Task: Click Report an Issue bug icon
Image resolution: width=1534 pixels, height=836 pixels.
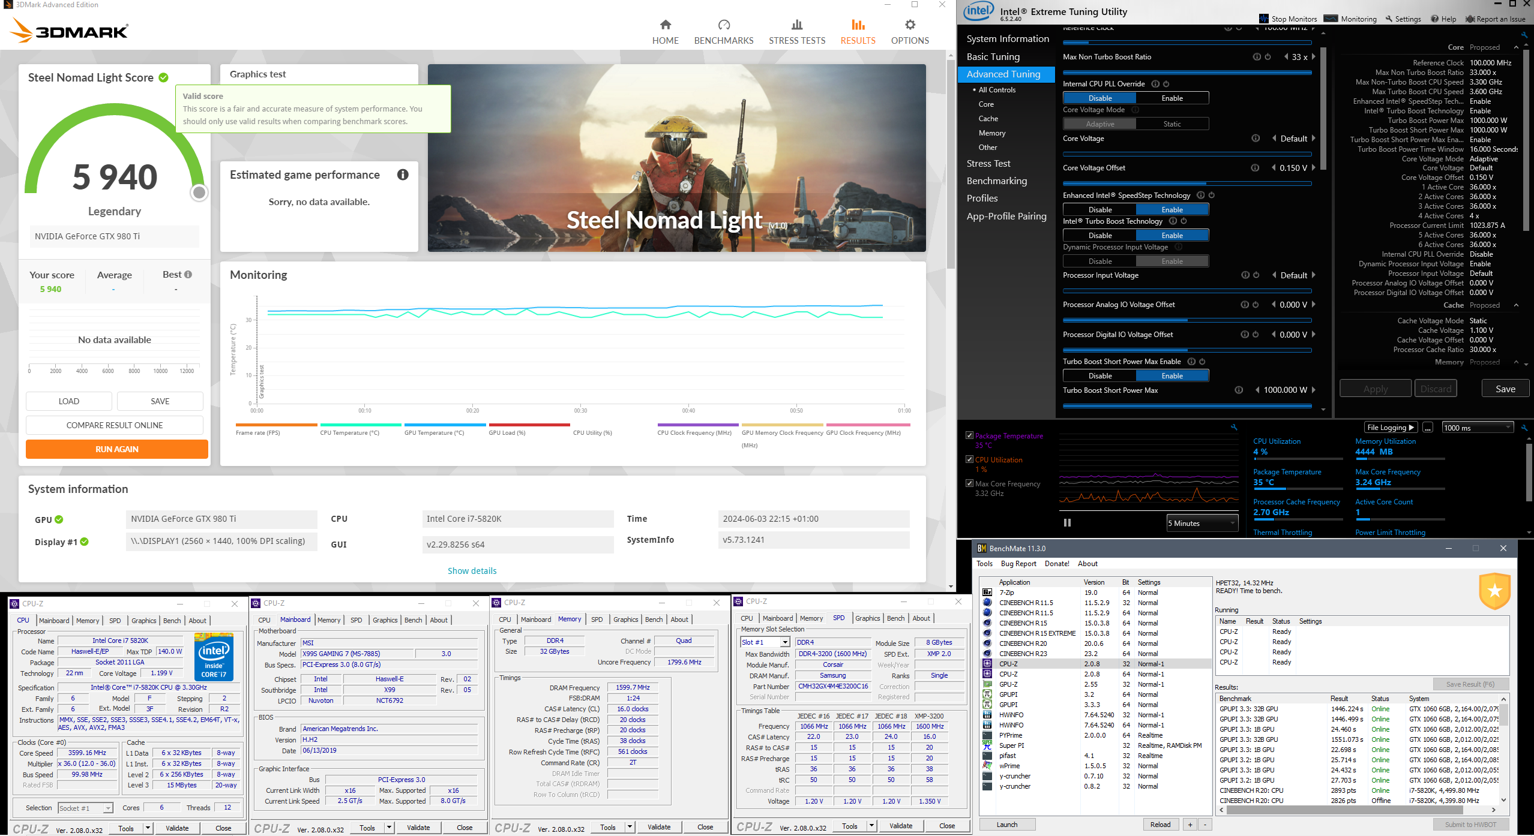Action: tap(1470, 19)
